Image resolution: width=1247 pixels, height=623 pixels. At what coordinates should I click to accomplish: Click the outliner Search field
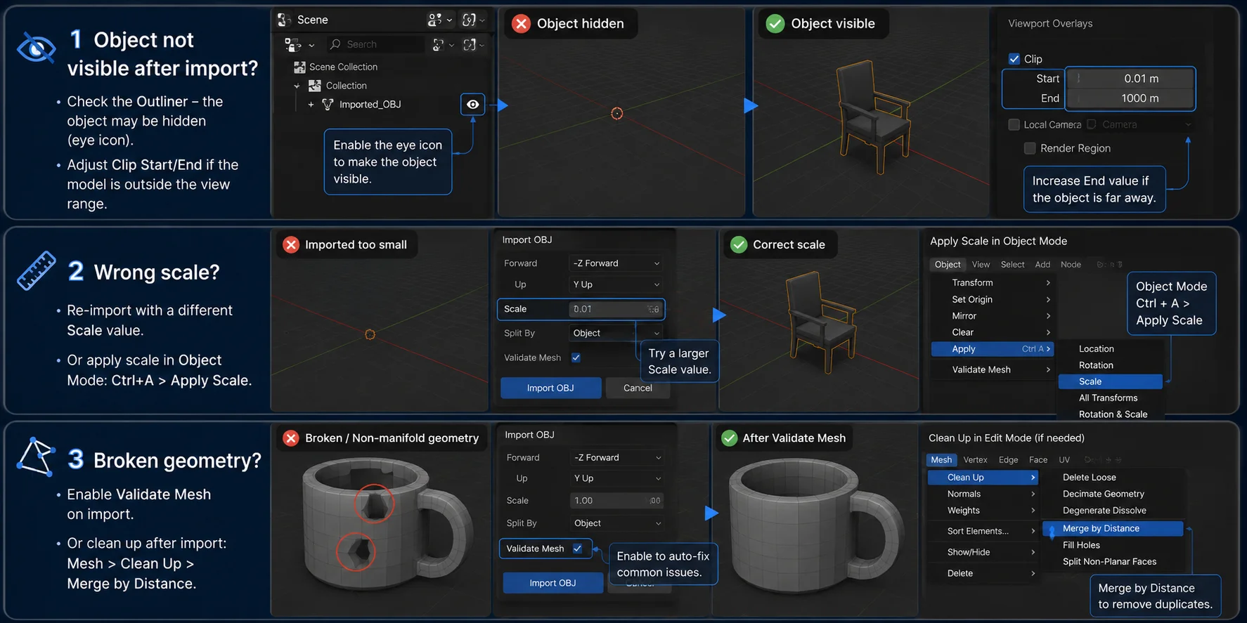(375, 44)
